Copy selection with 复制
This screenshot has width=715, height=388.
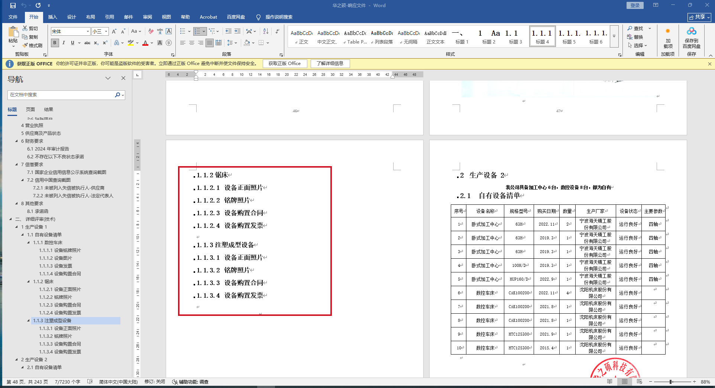coord(30,37)
